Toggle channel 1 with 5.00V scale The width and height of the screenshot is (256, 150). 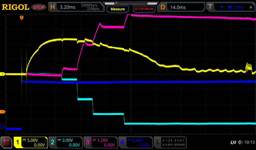[30, 142]
